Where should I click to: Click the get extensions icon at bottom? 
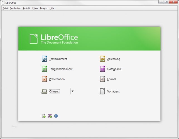pyautogui.click(x=50, y=116)
